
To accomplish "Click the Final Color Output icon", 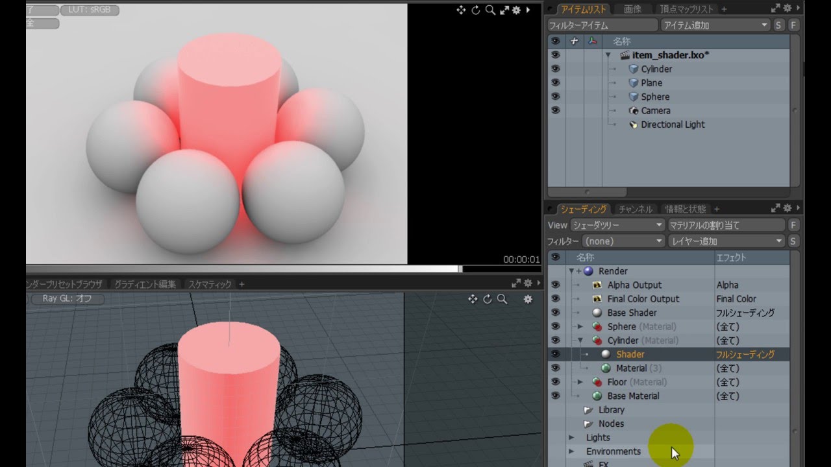I will tap(598, 299).
